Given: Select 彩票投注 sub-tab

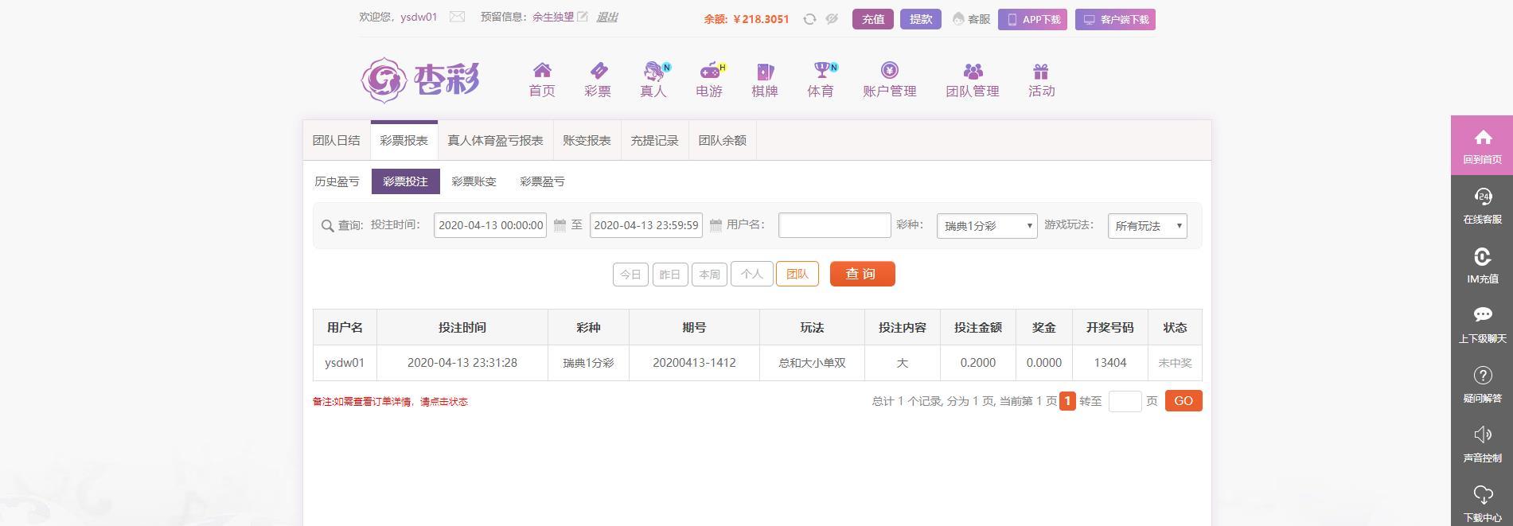Looking at the screenshot, I should 405,181.
